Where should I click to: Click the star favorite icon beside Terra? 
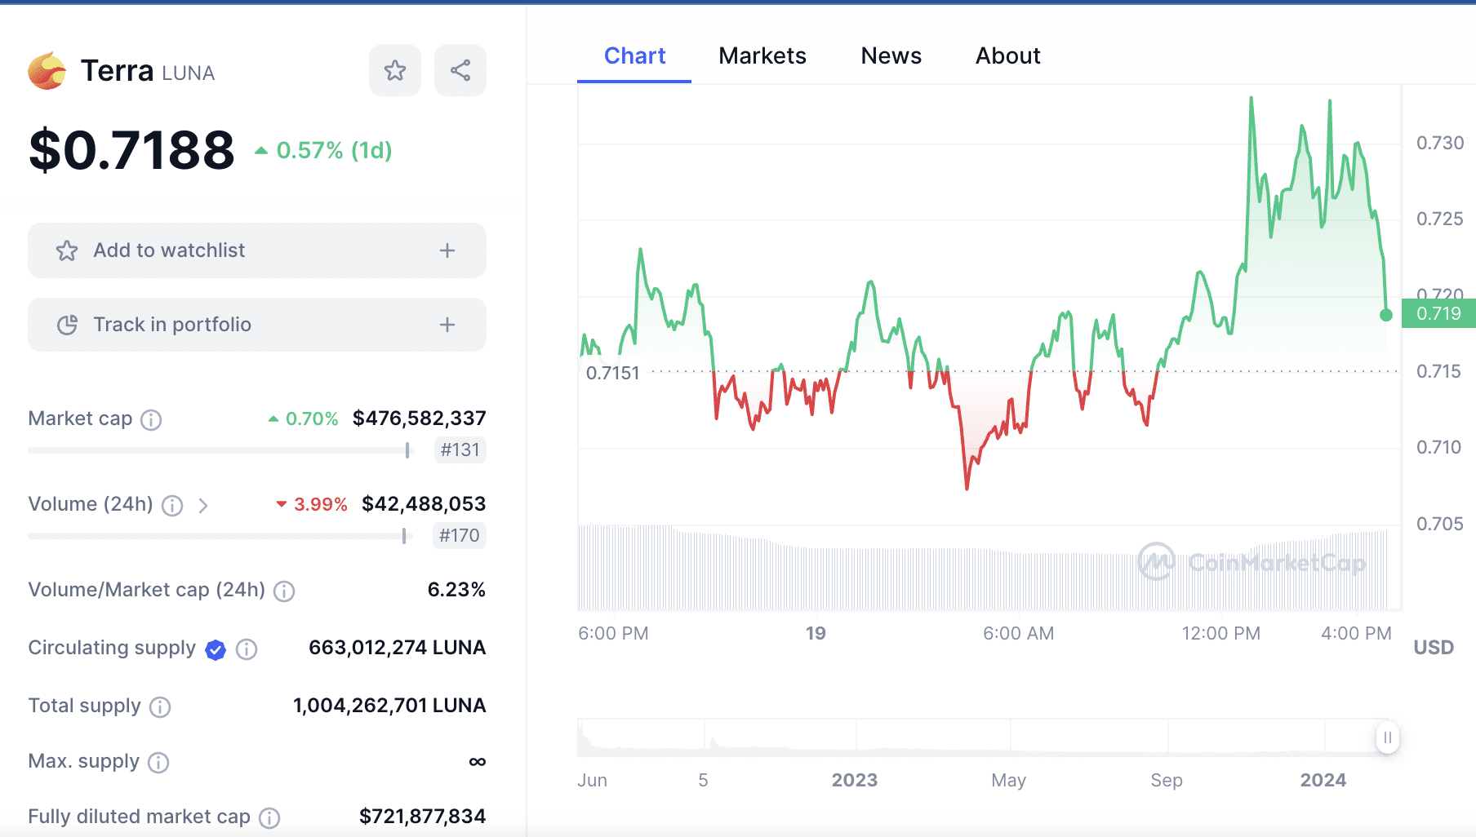click(x=395, y=71)
